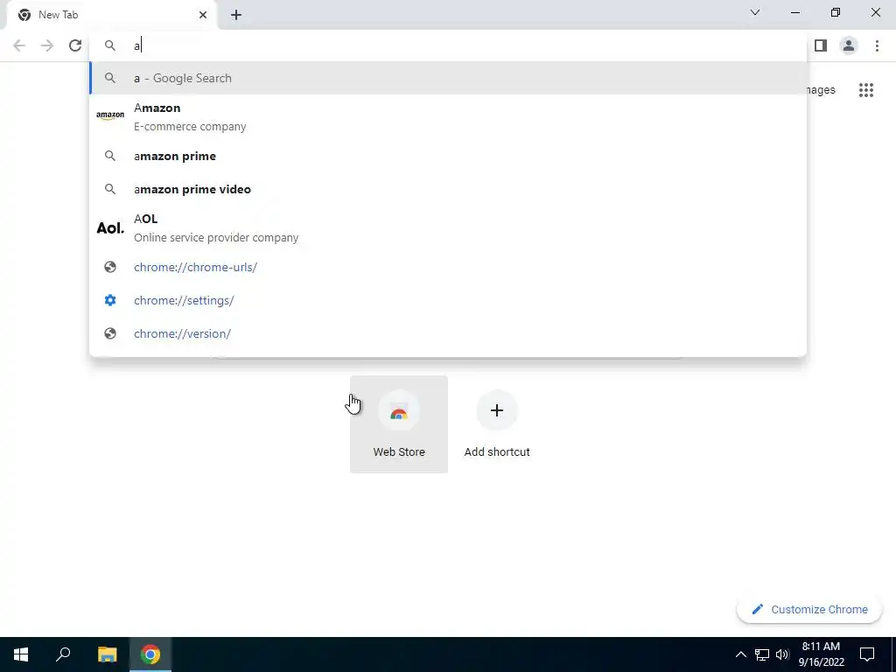This screenshot has width=896, height=672.
Task: Open the network tray icon
Action: (x=762, y=654)
